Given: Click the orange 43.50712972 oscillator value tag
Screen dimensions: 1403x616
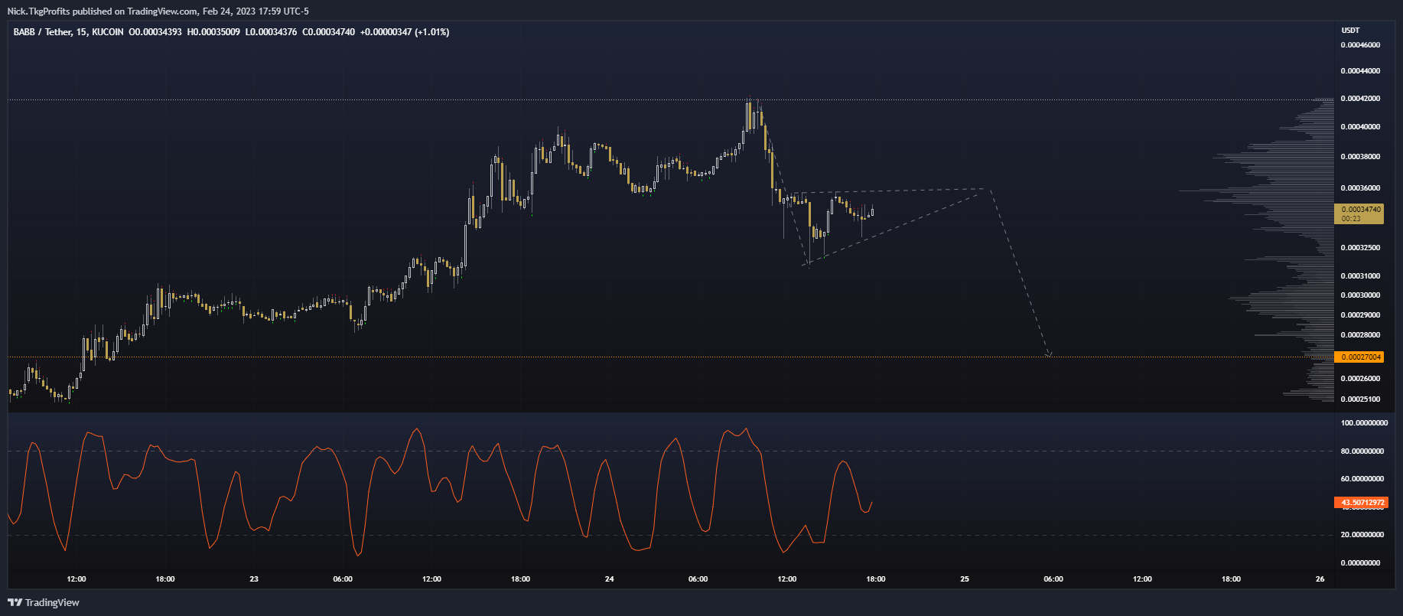Looking at the screenshot, I should tap(1361, 503).
